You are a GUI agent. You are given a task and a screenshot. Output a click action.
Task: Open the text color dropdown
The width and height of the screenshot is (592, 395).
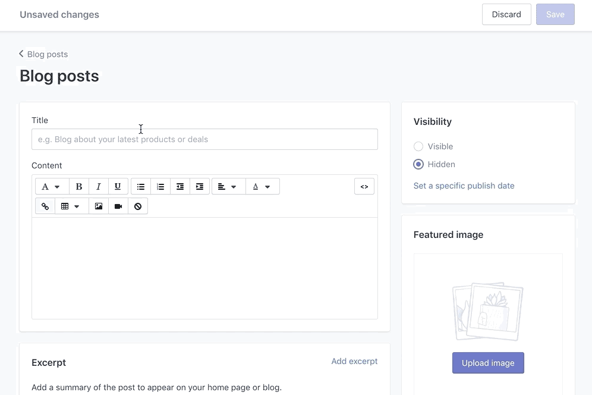pos(263,186)
